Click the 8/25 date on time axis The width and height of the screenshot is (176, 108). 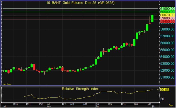tap(85, 104)
